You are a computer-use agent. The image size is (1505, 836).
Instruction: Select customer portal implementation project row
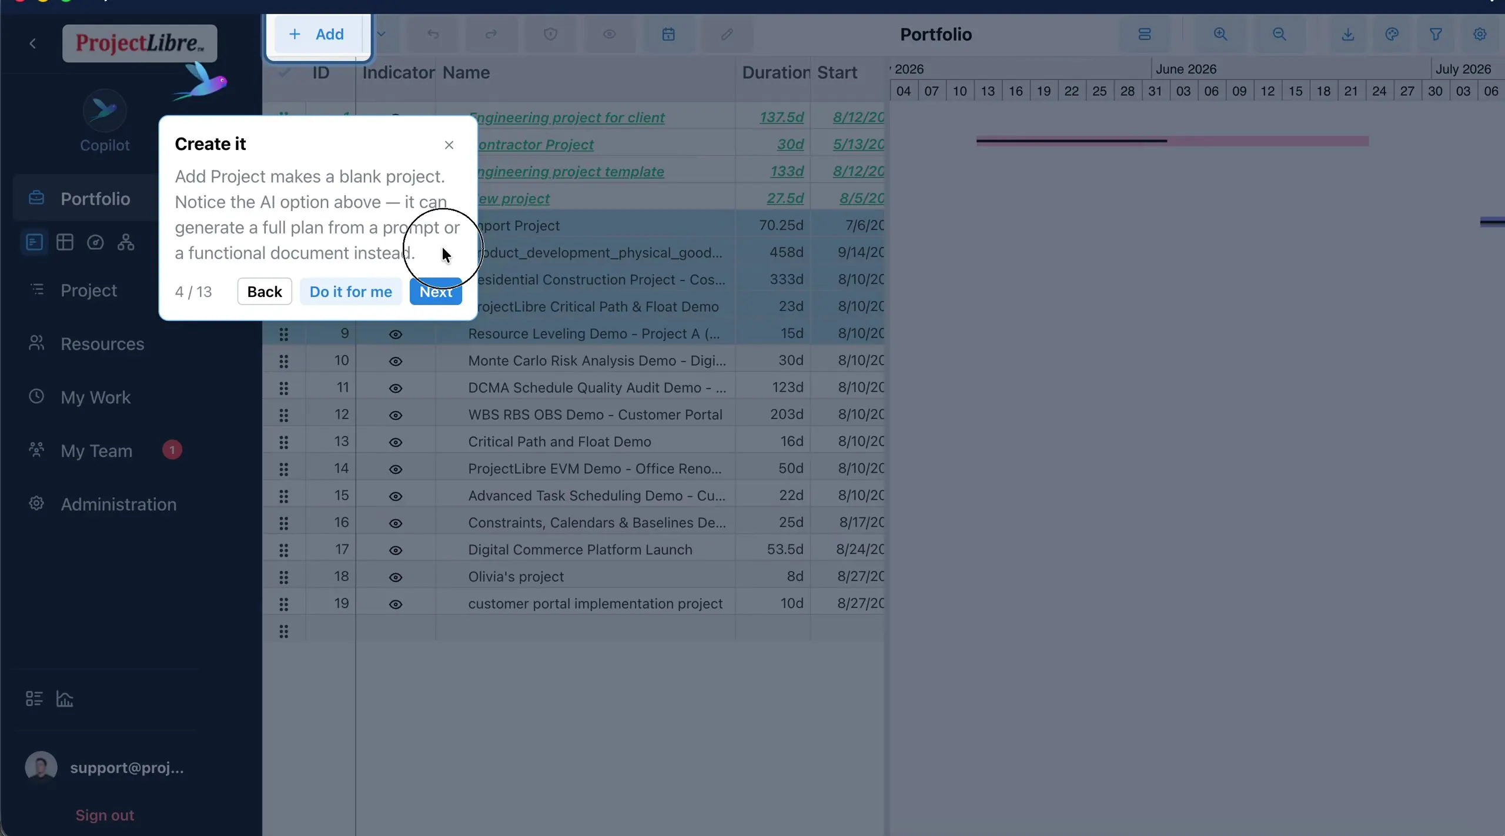(573, 604)
